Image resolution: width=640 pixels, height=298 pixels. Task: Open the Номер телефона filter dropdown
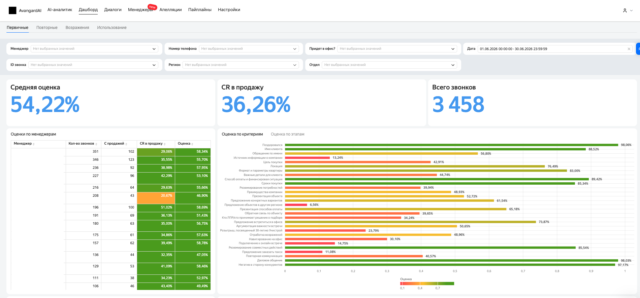[249, 49]
